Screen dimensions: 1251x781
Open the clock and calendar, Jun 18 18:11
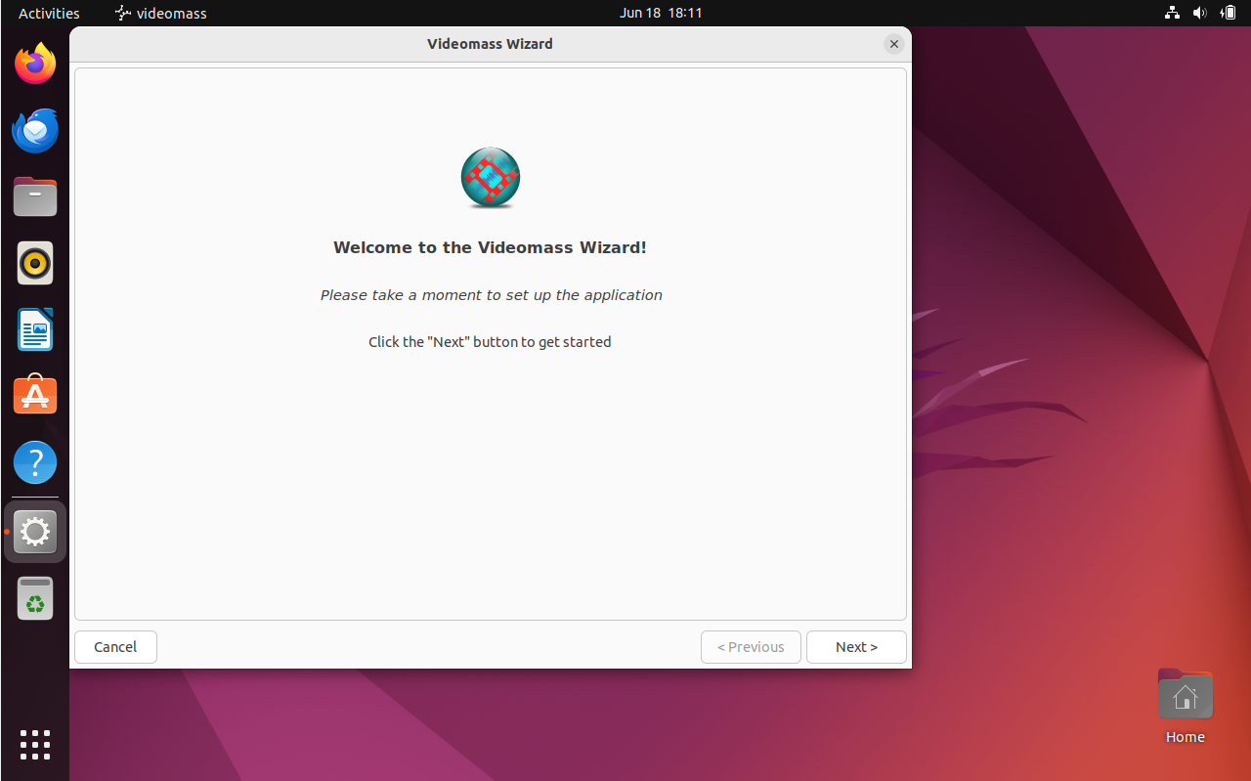[x=661, y=14]
